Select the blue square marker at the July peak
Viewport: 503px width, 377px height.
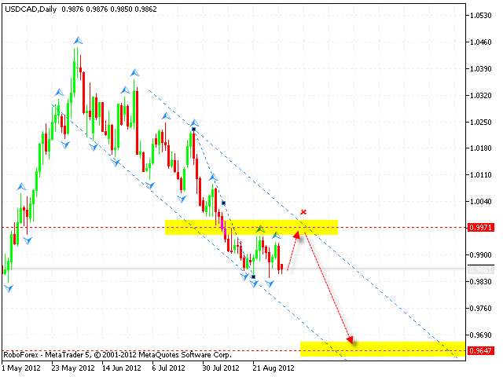click(x=193, y=129)
